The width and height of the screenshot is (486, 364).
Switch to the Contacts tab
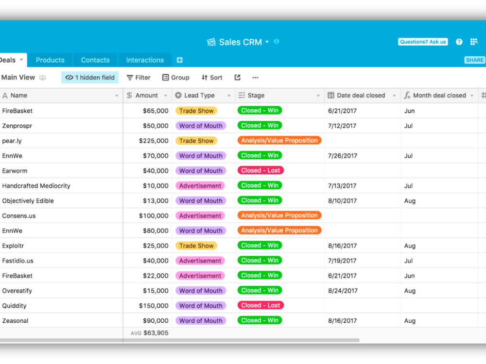(95, 60)
